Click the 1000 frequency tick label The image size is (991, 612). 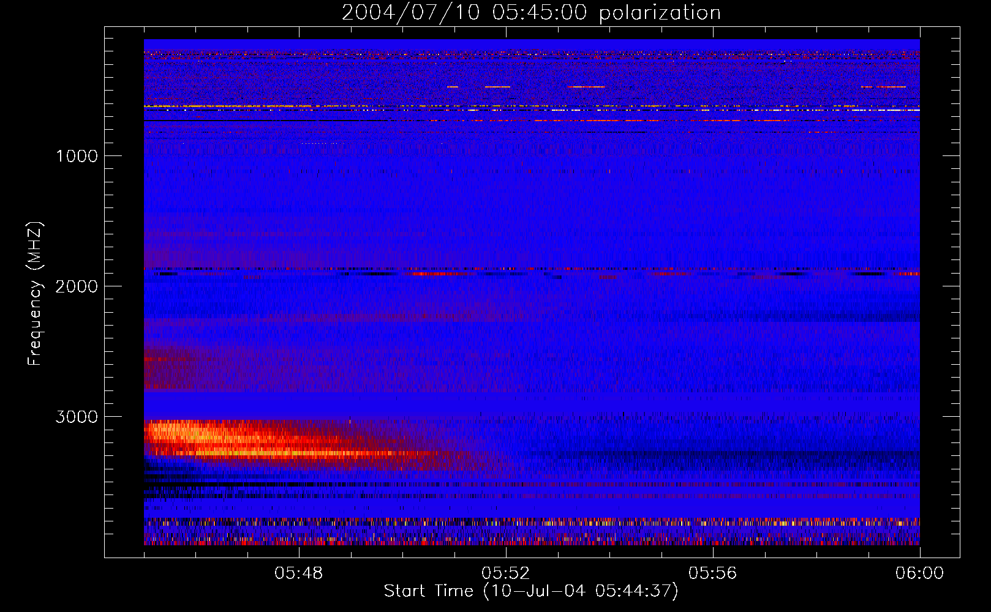[x=77, y=156]
